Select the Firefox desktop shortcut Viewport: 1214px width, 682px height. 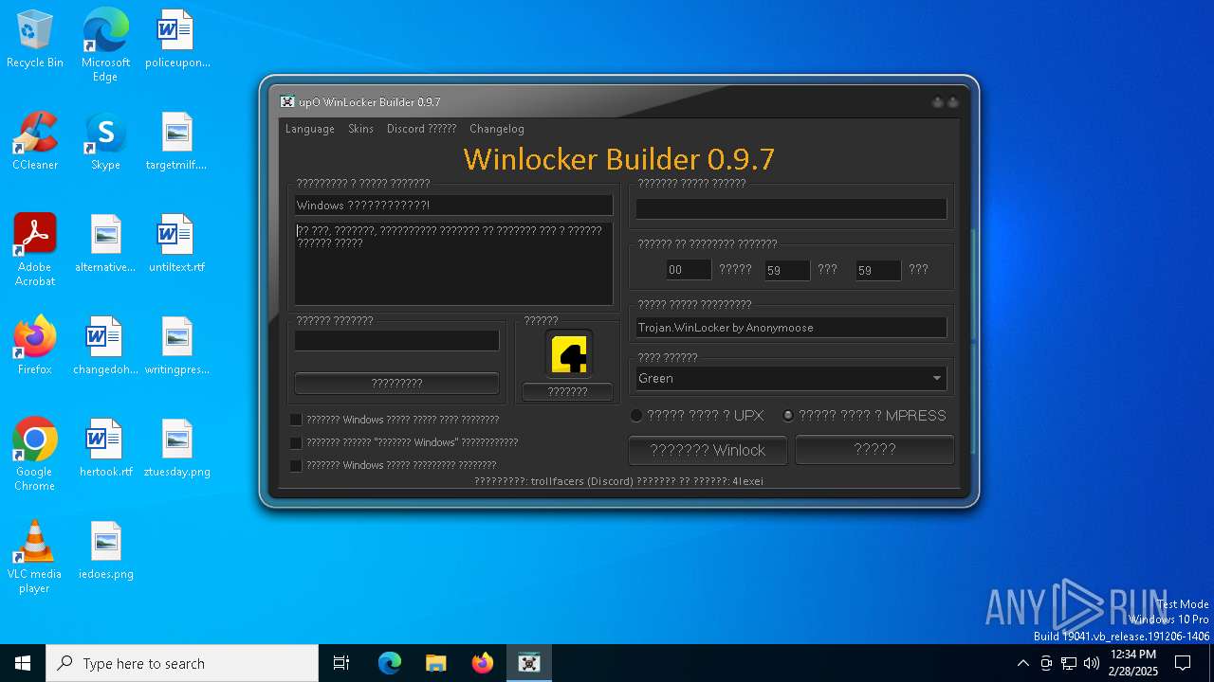point(35,346)
